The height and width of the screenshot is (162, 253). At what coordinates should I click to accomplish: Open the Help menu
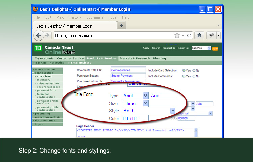[x=125, y=17]
